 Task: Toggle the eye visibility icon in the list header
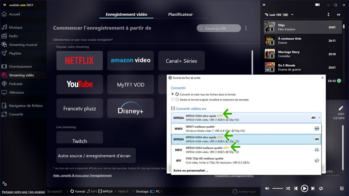[339, 15]
